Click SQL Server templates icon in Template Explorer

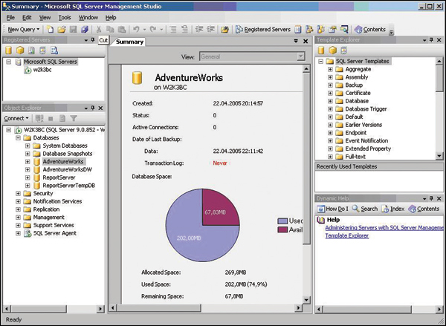point(321,50)
